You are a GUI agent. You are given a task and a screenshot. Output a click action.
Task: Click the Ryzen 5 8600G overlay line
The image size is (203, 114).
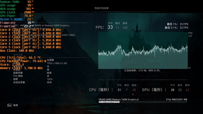[16, 19]
